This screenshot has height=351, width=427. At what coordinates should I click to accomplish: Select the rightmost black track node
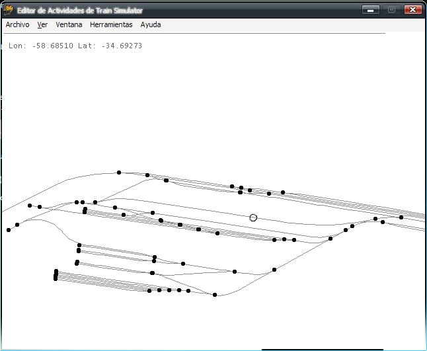click(401, 217)
